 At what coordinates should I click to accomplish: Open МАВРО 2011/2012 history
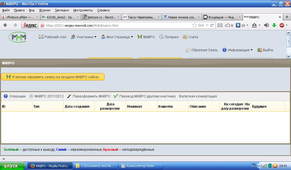pyautogui.click(x=46, y=96)
